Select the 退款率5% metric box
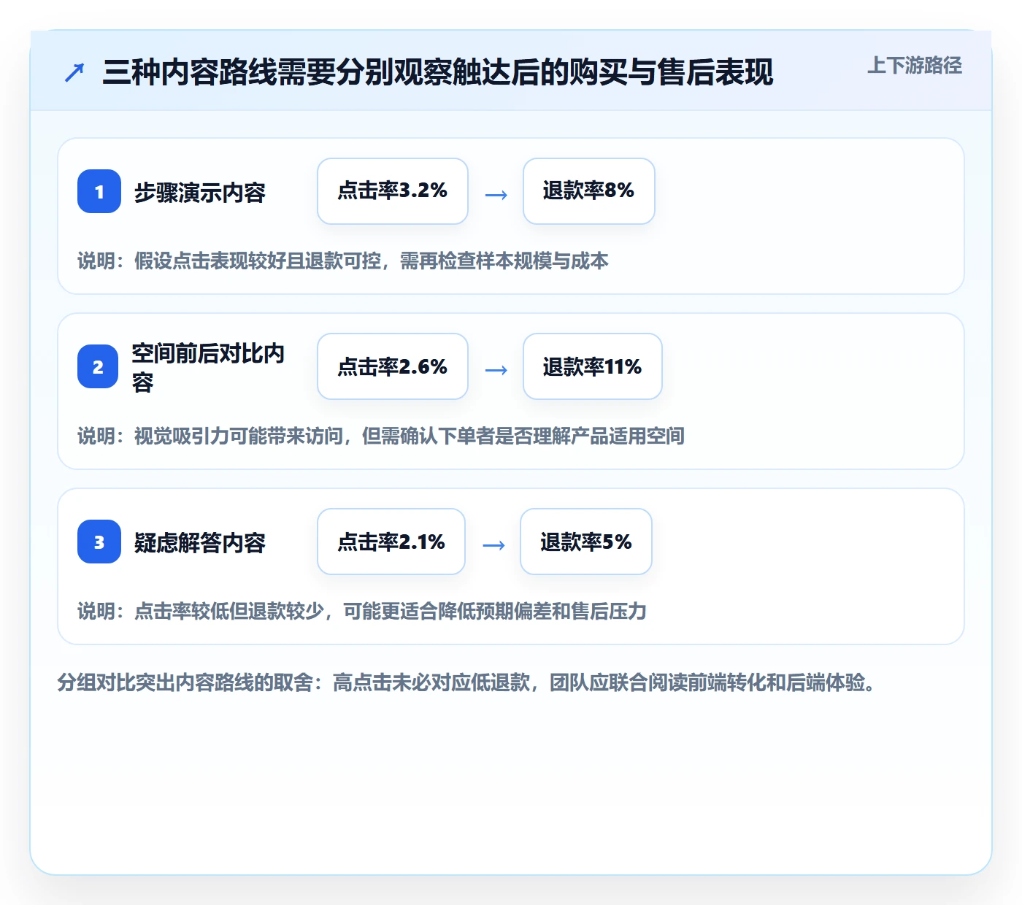The image size is (1022, 905). click(x=586, y=542)
